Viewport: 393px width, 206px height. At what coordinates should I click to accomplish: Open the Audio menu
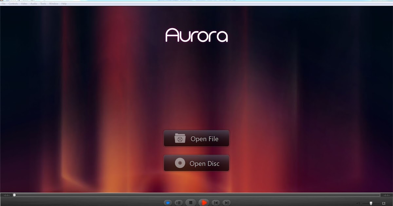pyautogui.click(x=34, y=4)
